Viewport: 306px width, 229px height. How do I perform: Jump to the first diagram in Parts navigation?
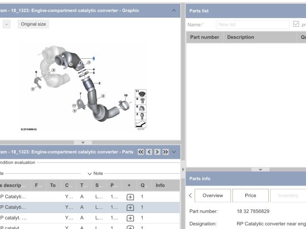[x=141, y=152]
